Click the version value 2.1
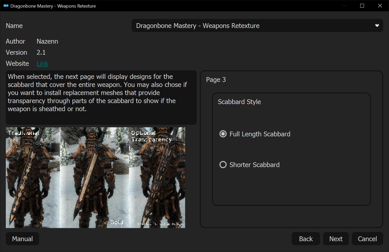The width and height of the screenshot is (389, 252). pos(41,52)
